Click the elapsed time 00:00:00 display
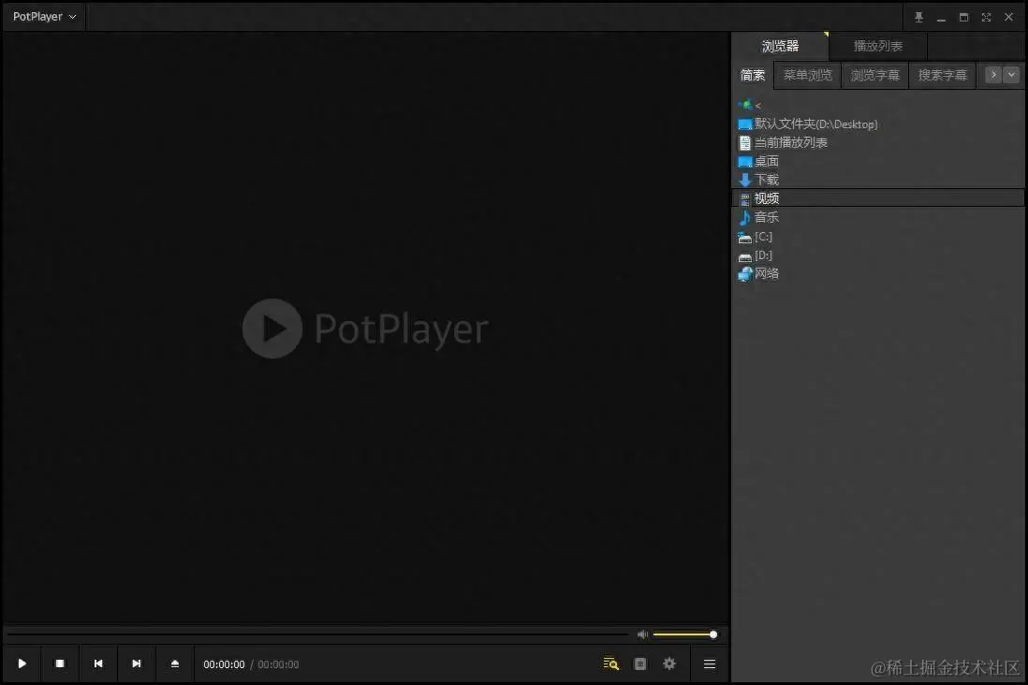 point(224,664)
